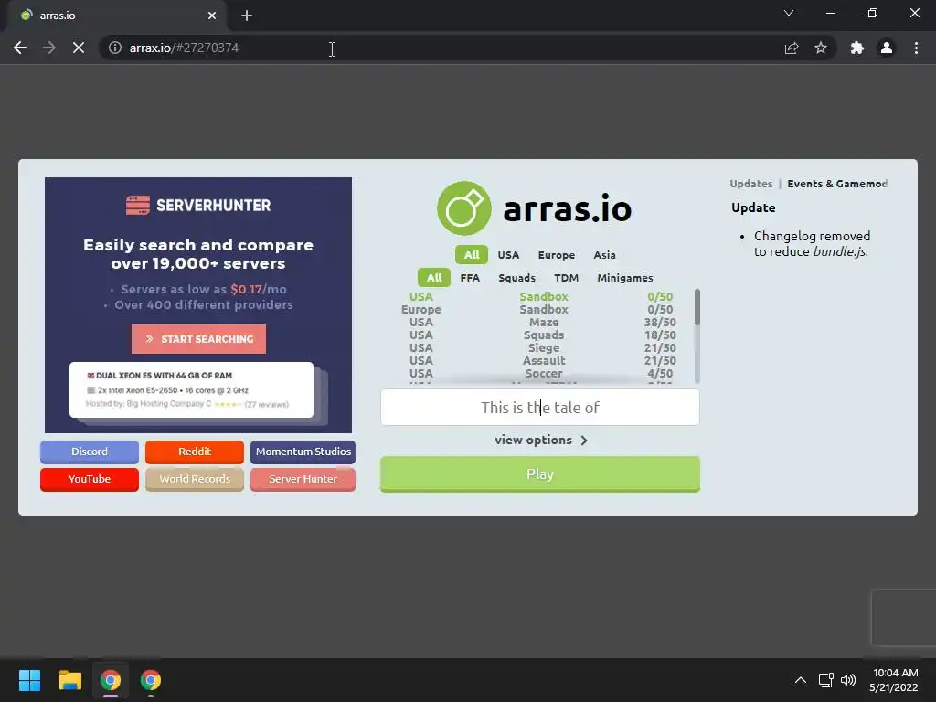This screenshot has height=702, width=936.
Task: Close the arras.io tab
Action: point(212,16)
